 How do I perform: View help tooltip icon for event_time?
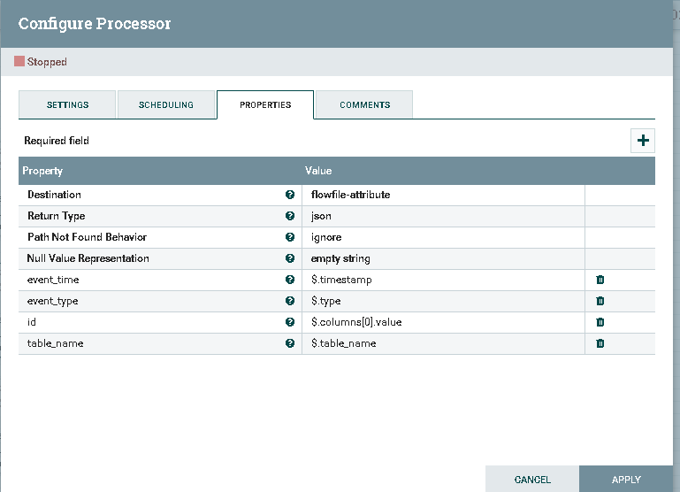pos(290,280)
